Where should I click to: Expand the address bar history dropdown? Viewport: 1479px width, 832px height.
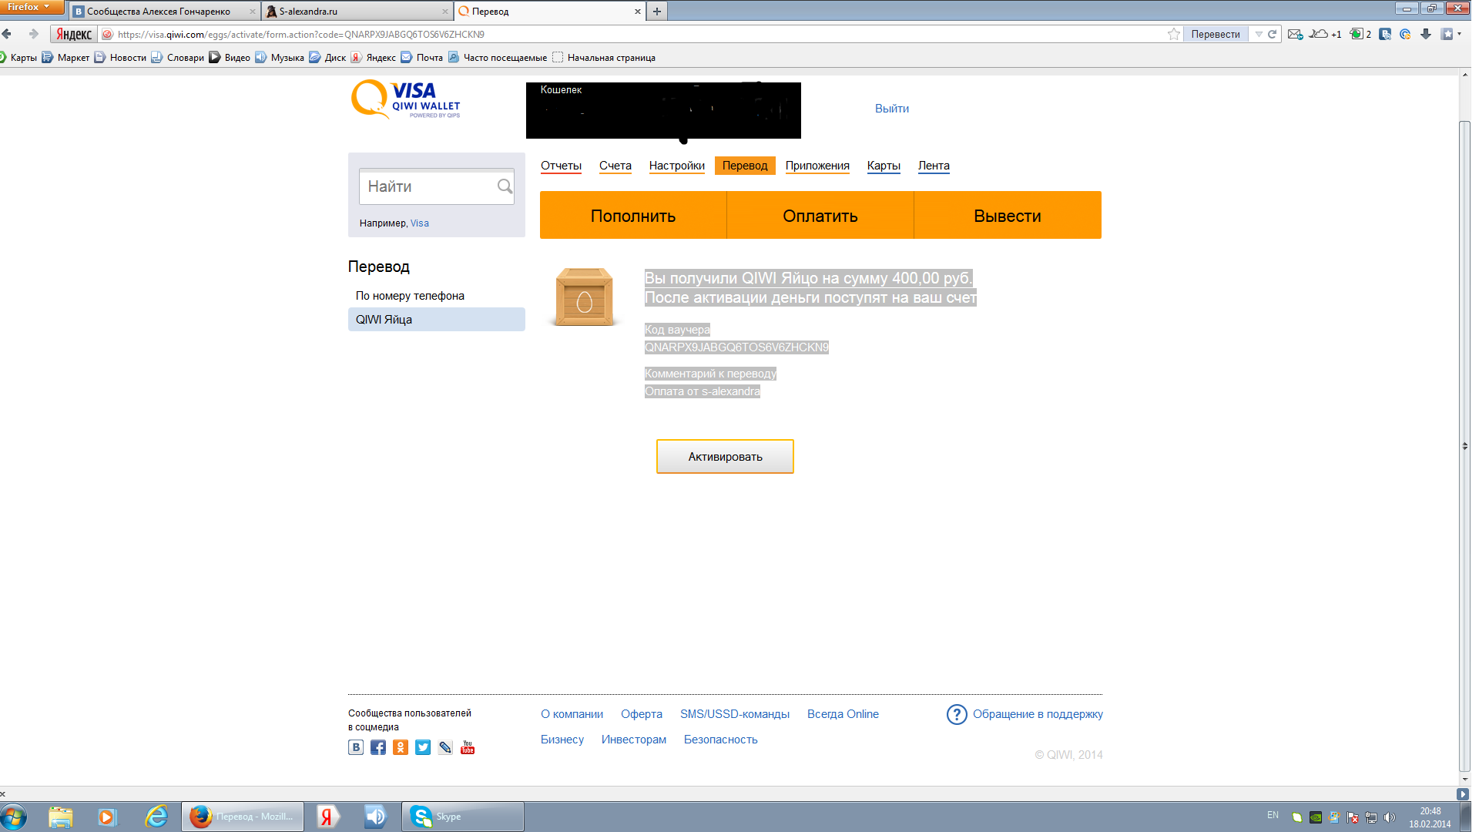click(1259, 34)
